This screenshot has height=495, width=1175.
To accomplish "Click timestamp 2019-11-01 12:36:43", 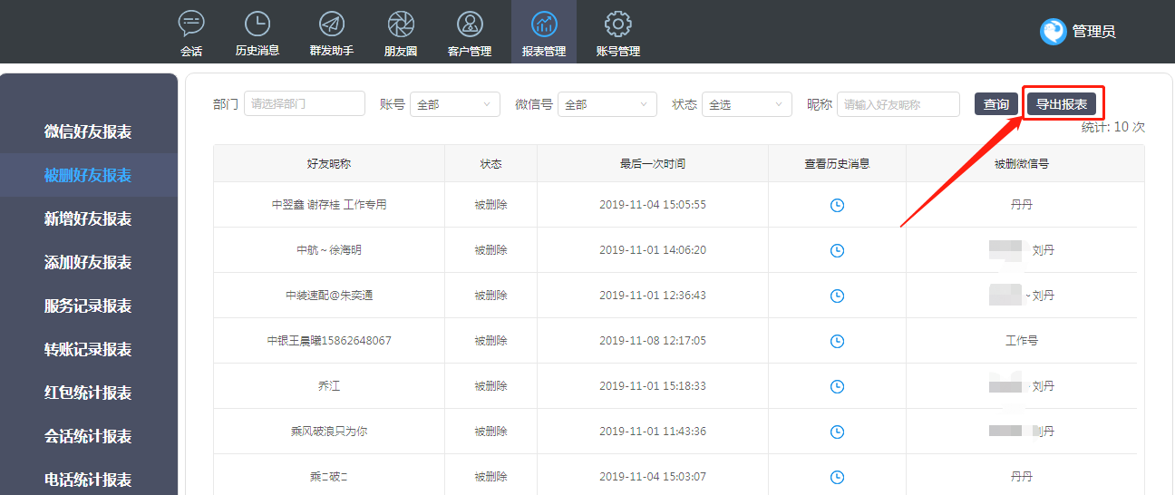I will pyautogui.click(x=653, y=296).
